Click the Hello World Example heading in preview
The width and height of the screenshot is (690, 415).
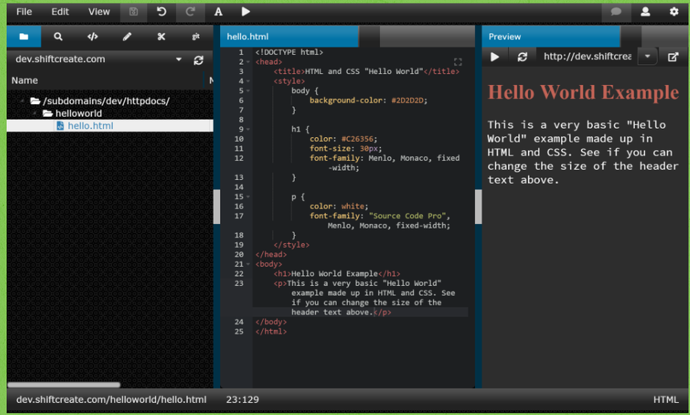click(583, 92)
